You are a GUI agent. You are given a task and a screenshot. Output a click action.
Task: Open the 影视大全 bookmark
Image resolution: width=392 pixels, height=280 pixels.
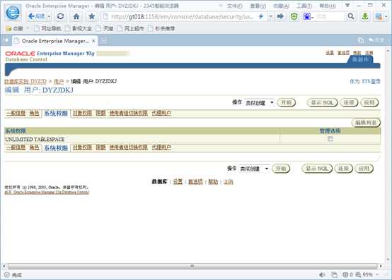(79, 29)
